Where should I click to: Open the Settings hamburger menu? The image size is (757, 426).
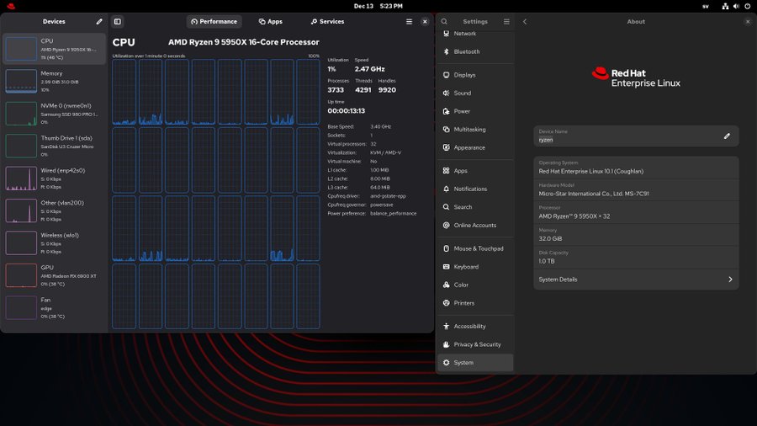click(x=506, y=21)
